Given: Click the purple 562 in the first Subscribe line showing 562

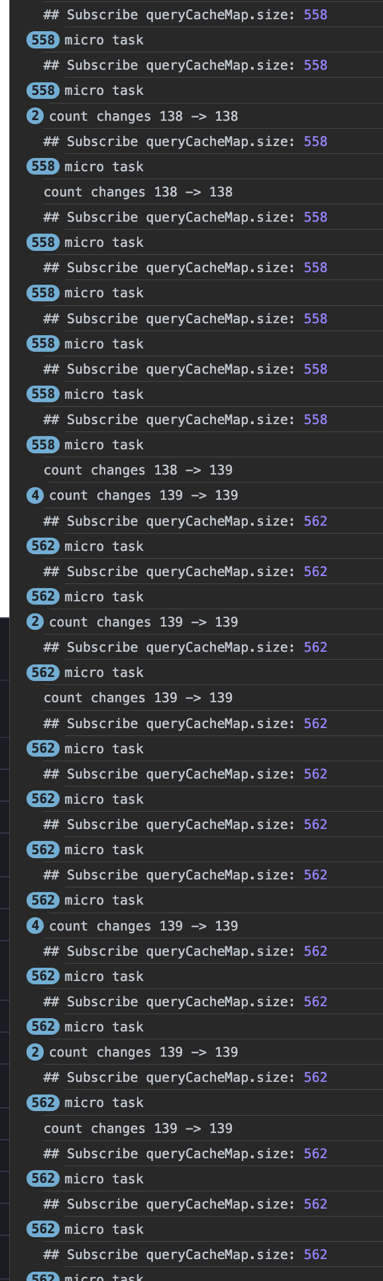Looking at the screenshot, I should 315,521.
